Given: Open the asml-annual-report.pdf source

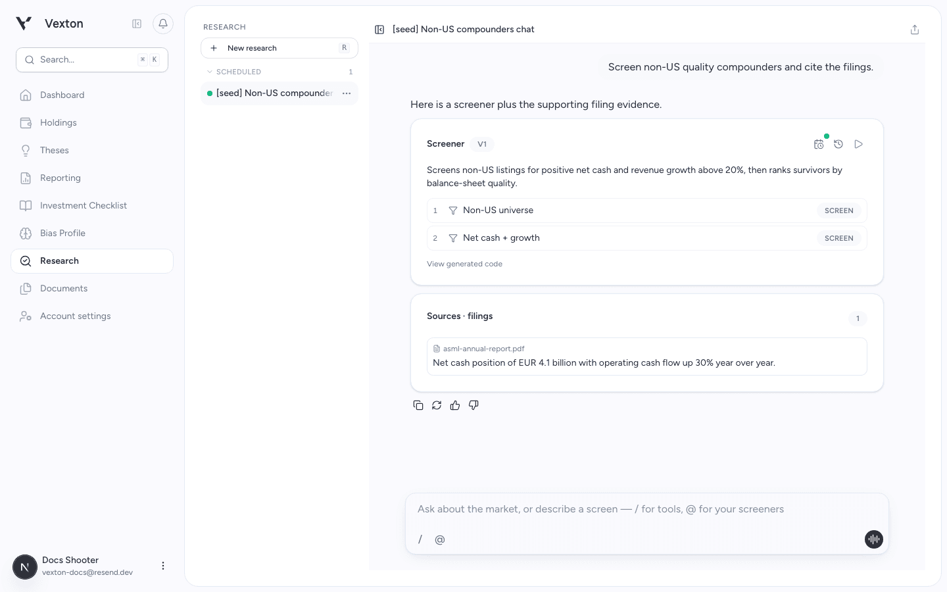Looking at the screenshot, I should 647,357.
